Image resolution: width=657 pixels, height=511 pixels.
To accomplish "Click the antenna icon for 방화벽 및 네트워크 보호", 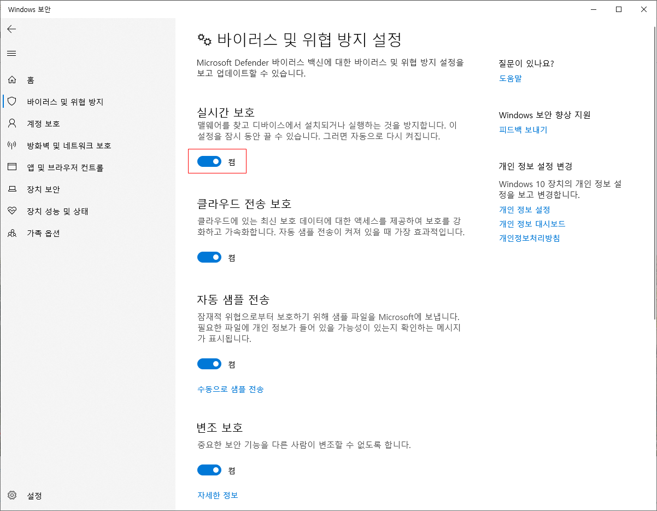I will pos(12,146).
